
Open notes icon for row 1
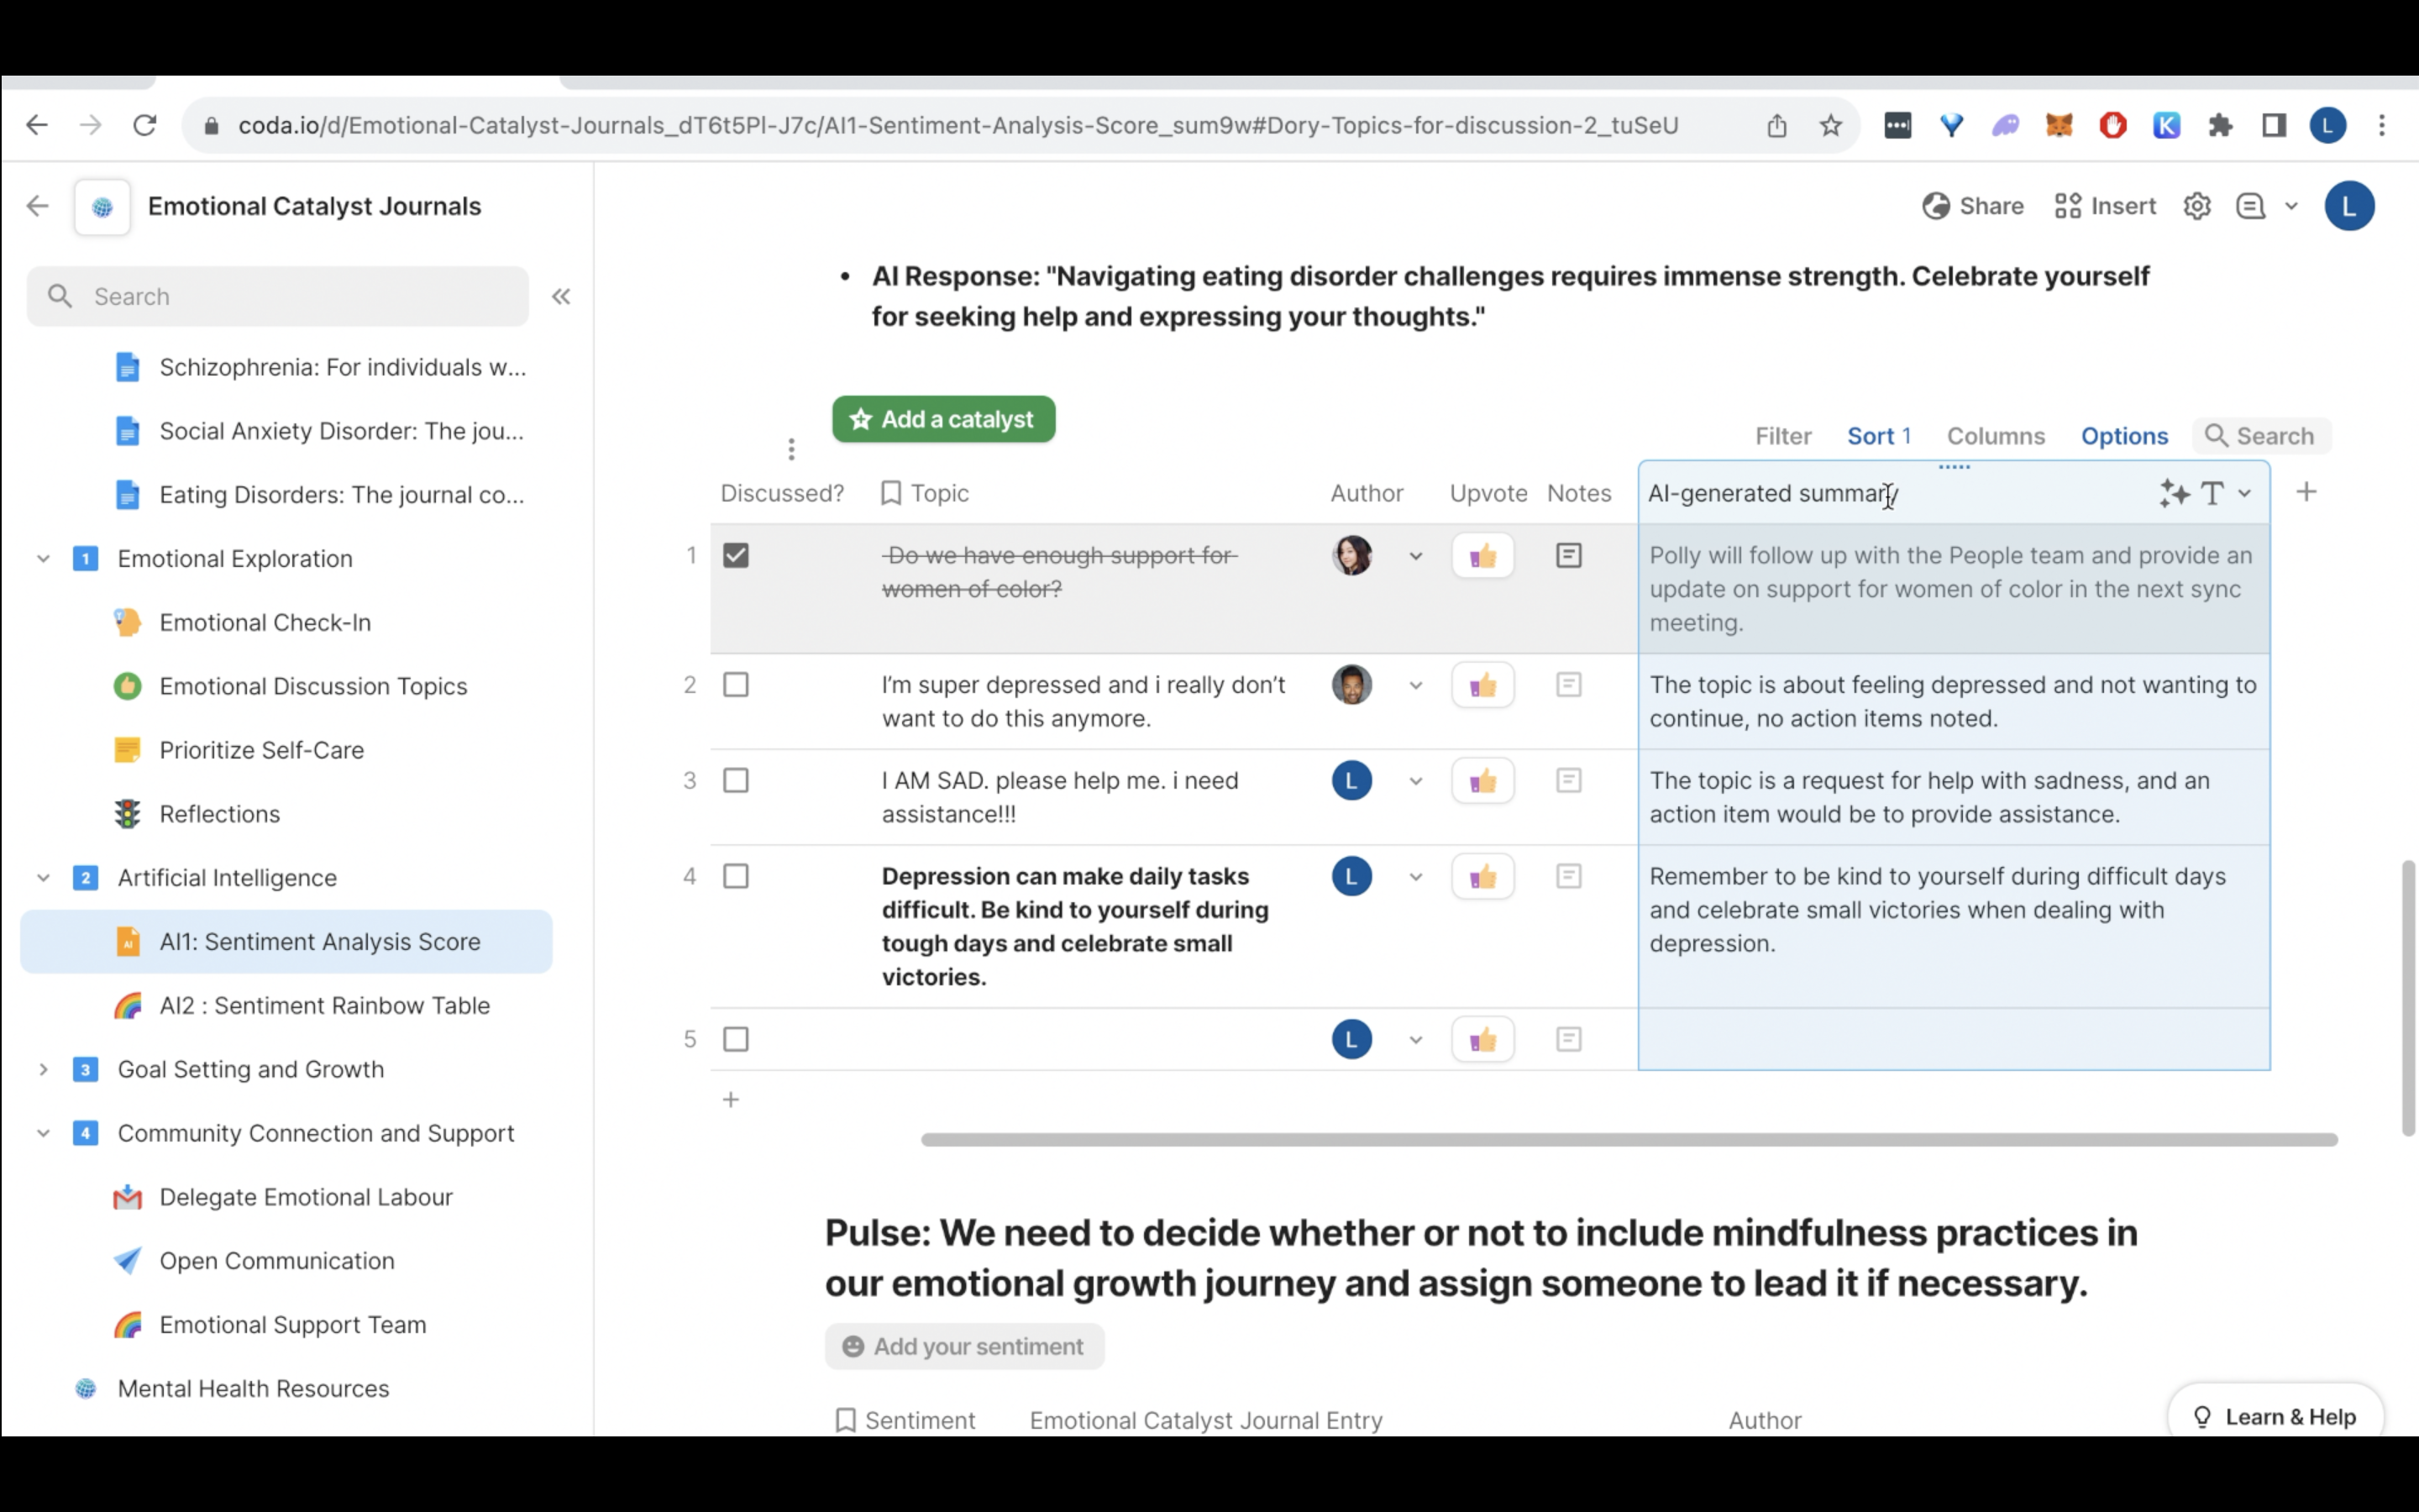(x=1568, y=556)
